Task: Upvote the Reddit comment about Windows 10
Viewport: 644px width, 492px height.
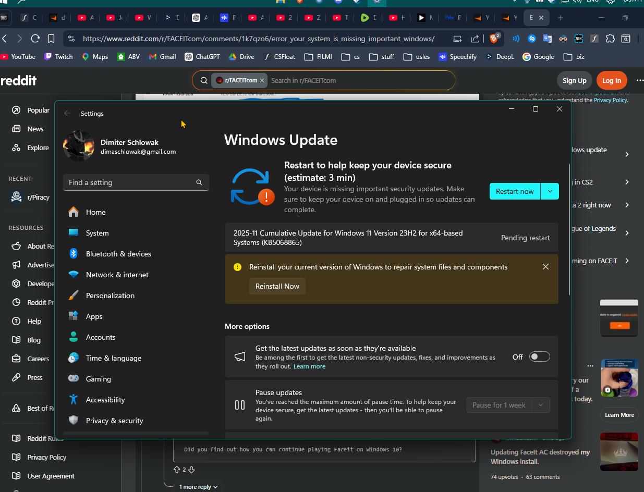Action: click(x=177, y=470)
